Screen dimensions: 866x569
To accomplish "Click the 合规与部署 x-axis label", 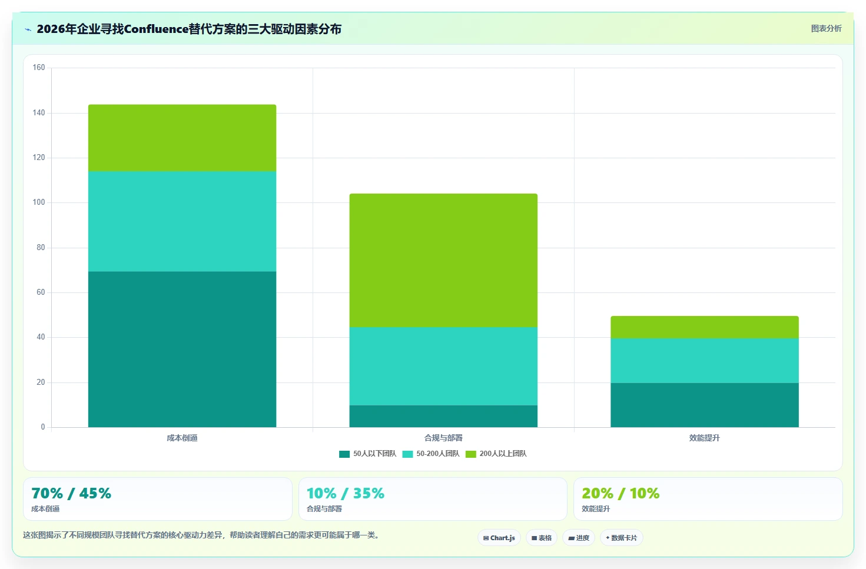I will [443, 438].
